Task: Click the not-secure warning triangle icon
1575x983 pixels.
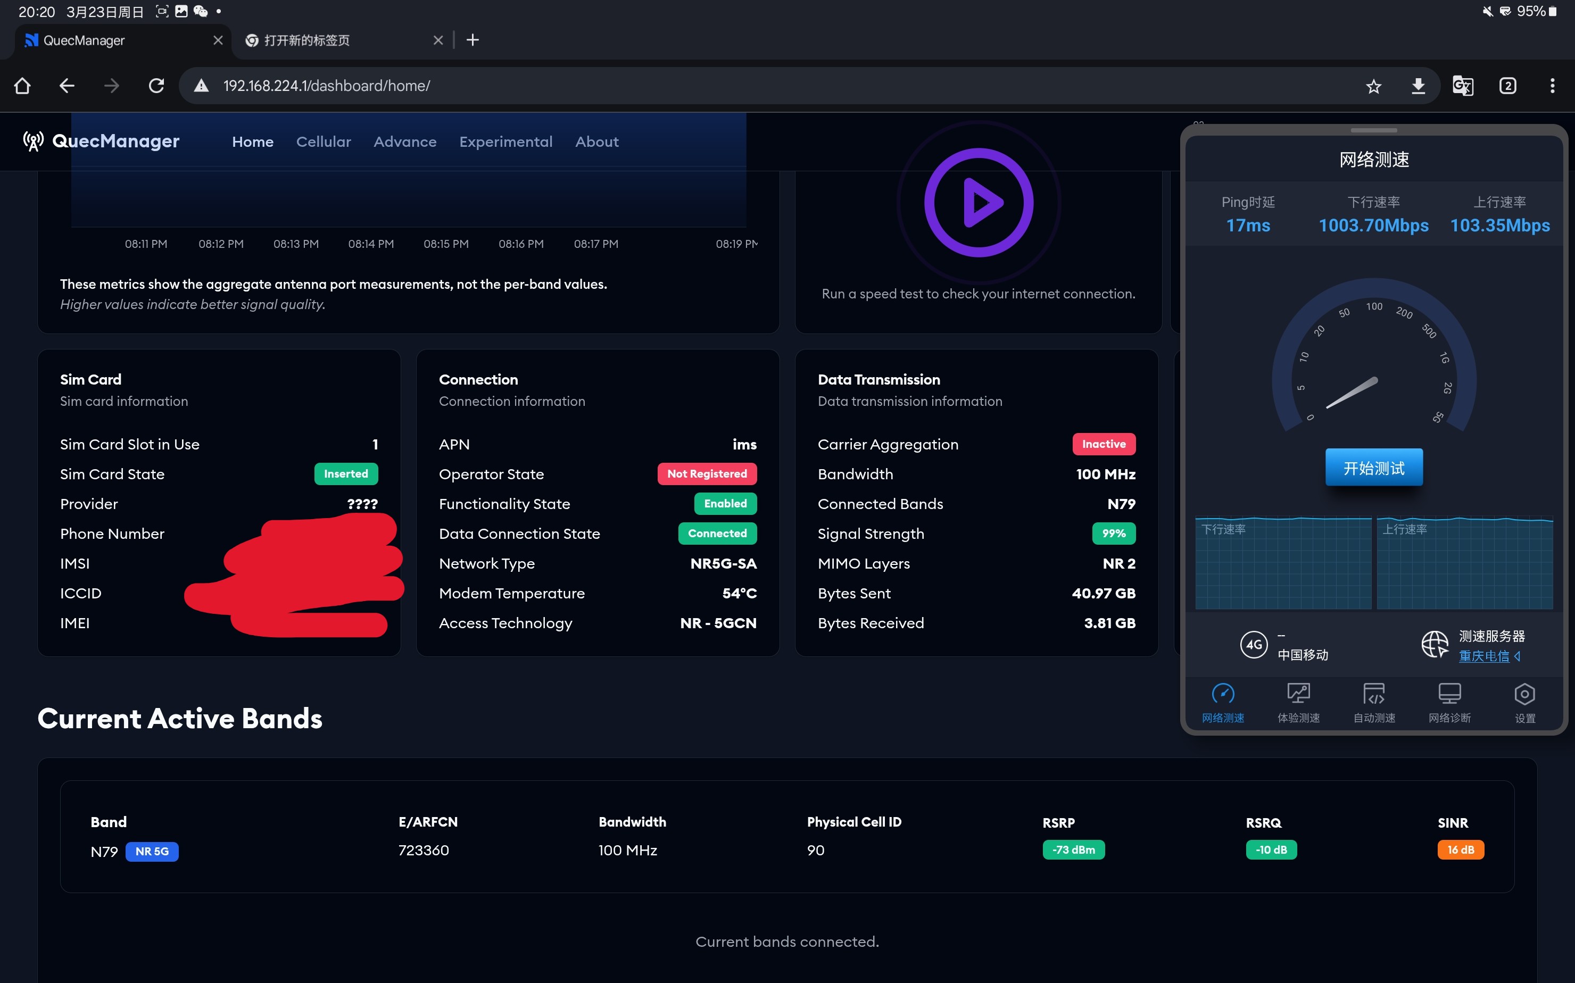Action: [202, 86]
